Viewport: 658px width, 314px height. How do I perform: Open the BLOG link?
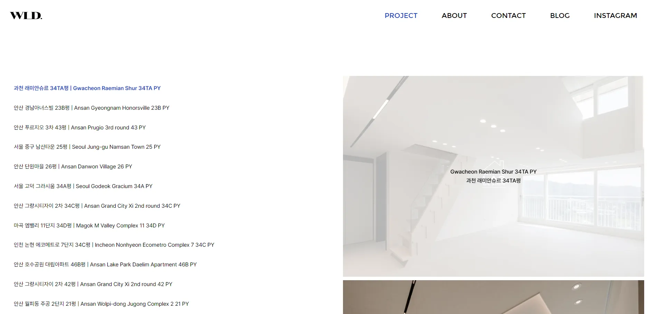click(560, 16)
